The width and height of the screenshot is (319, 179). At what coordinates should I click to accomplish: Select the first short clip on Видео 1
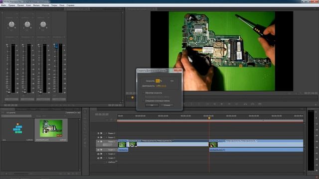[123, 143]
